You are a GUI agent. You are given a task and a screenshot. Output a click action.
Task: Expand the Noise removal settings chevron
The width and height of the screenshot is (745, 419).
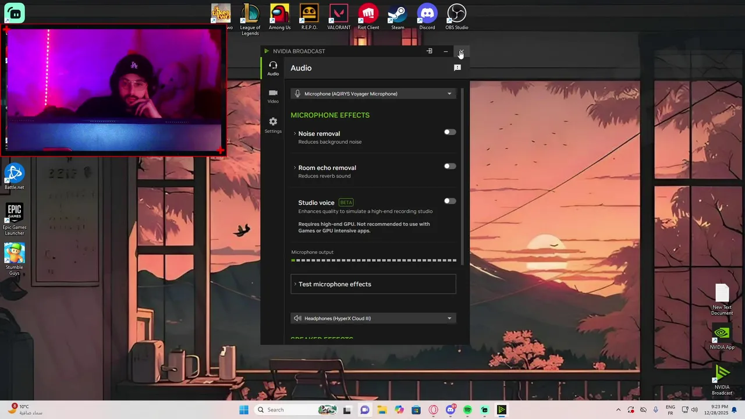coord(295,134)
